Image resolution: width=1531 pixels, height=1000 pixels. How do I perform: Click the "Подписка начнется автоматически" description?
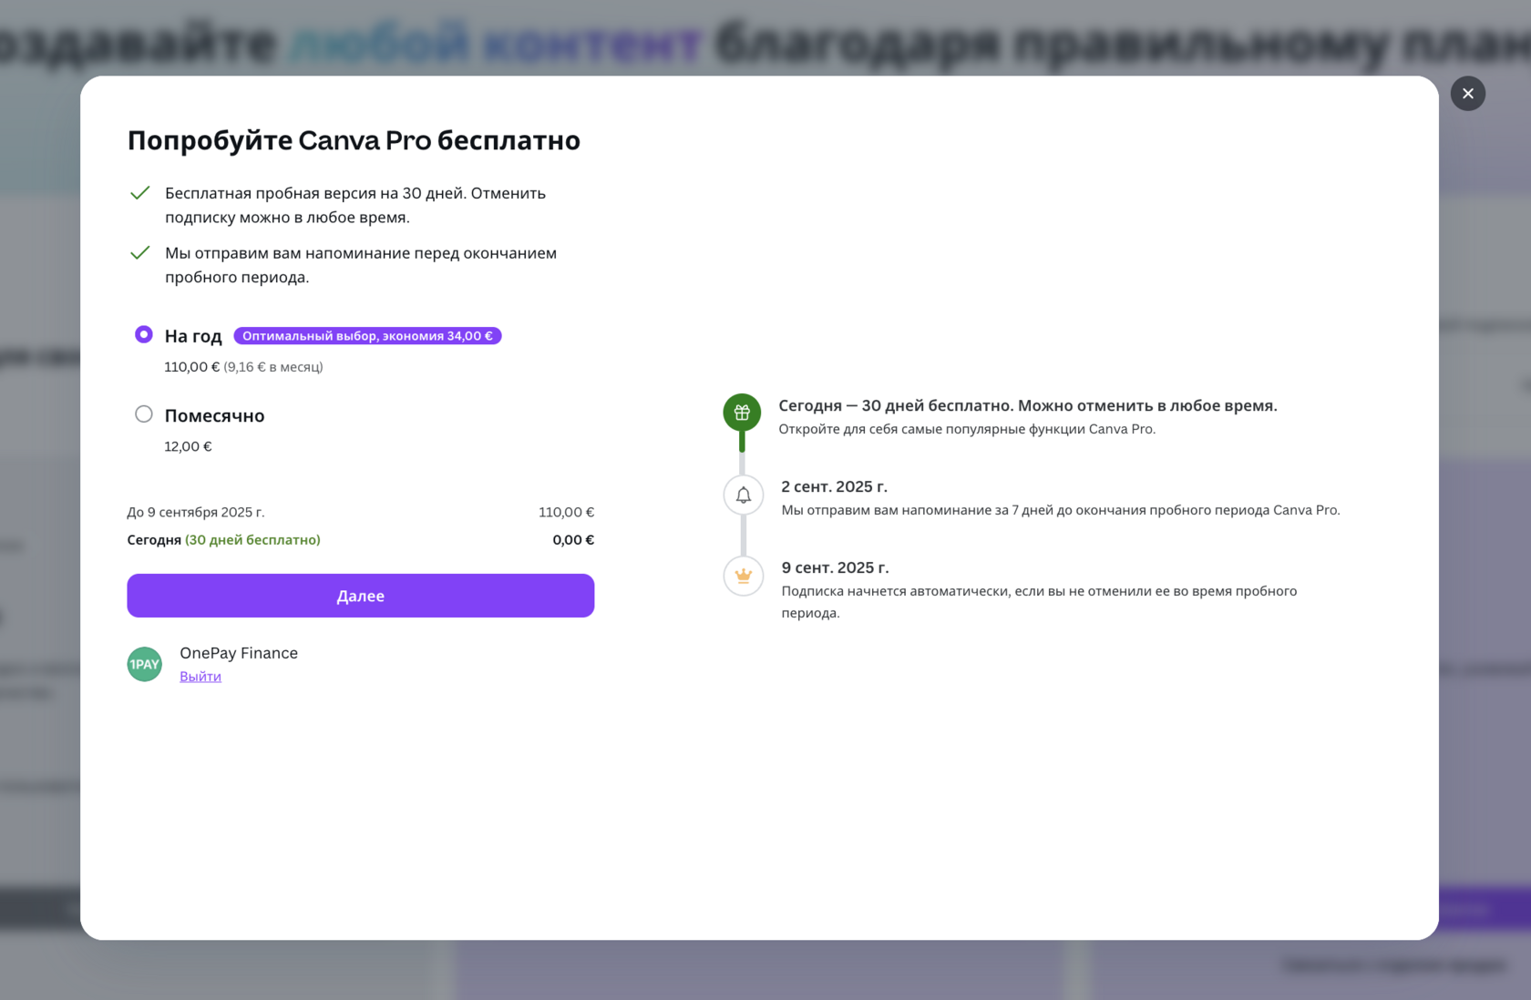[x=1039, y=602]
